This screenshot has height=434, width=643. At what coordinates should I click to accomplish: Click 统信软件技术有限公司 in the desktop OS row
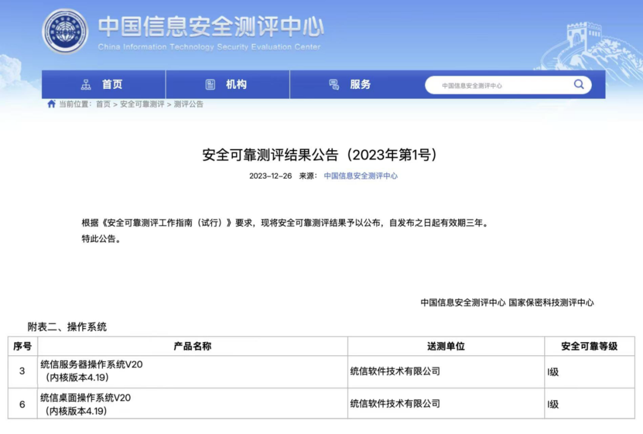click(395, 404)
